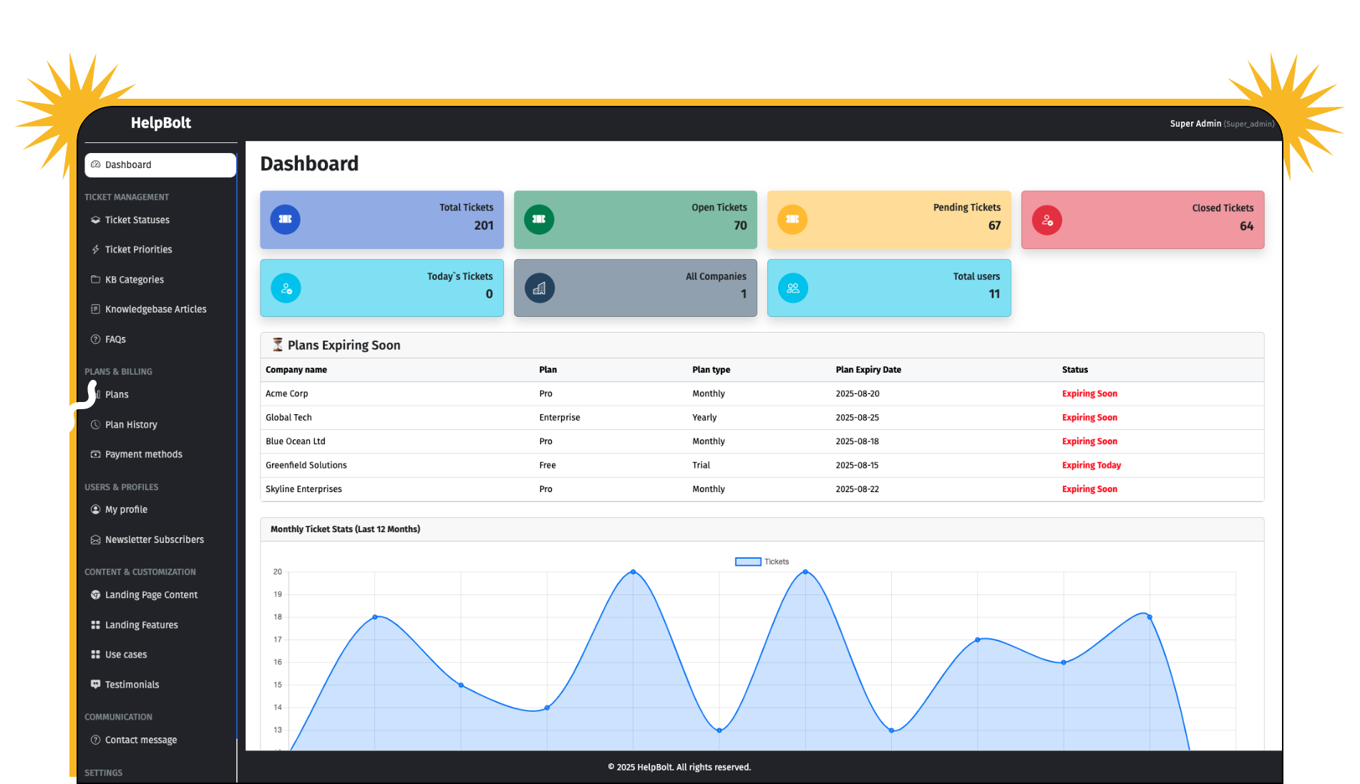Click the Total Tickets ticket icon
This screenshot has width=1360, height=784.
click(285, 220)
